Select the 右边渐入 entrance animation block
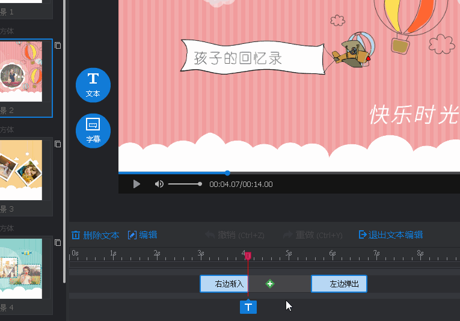The height and width of the screenshot is (321, 460). tap(224, 284)
